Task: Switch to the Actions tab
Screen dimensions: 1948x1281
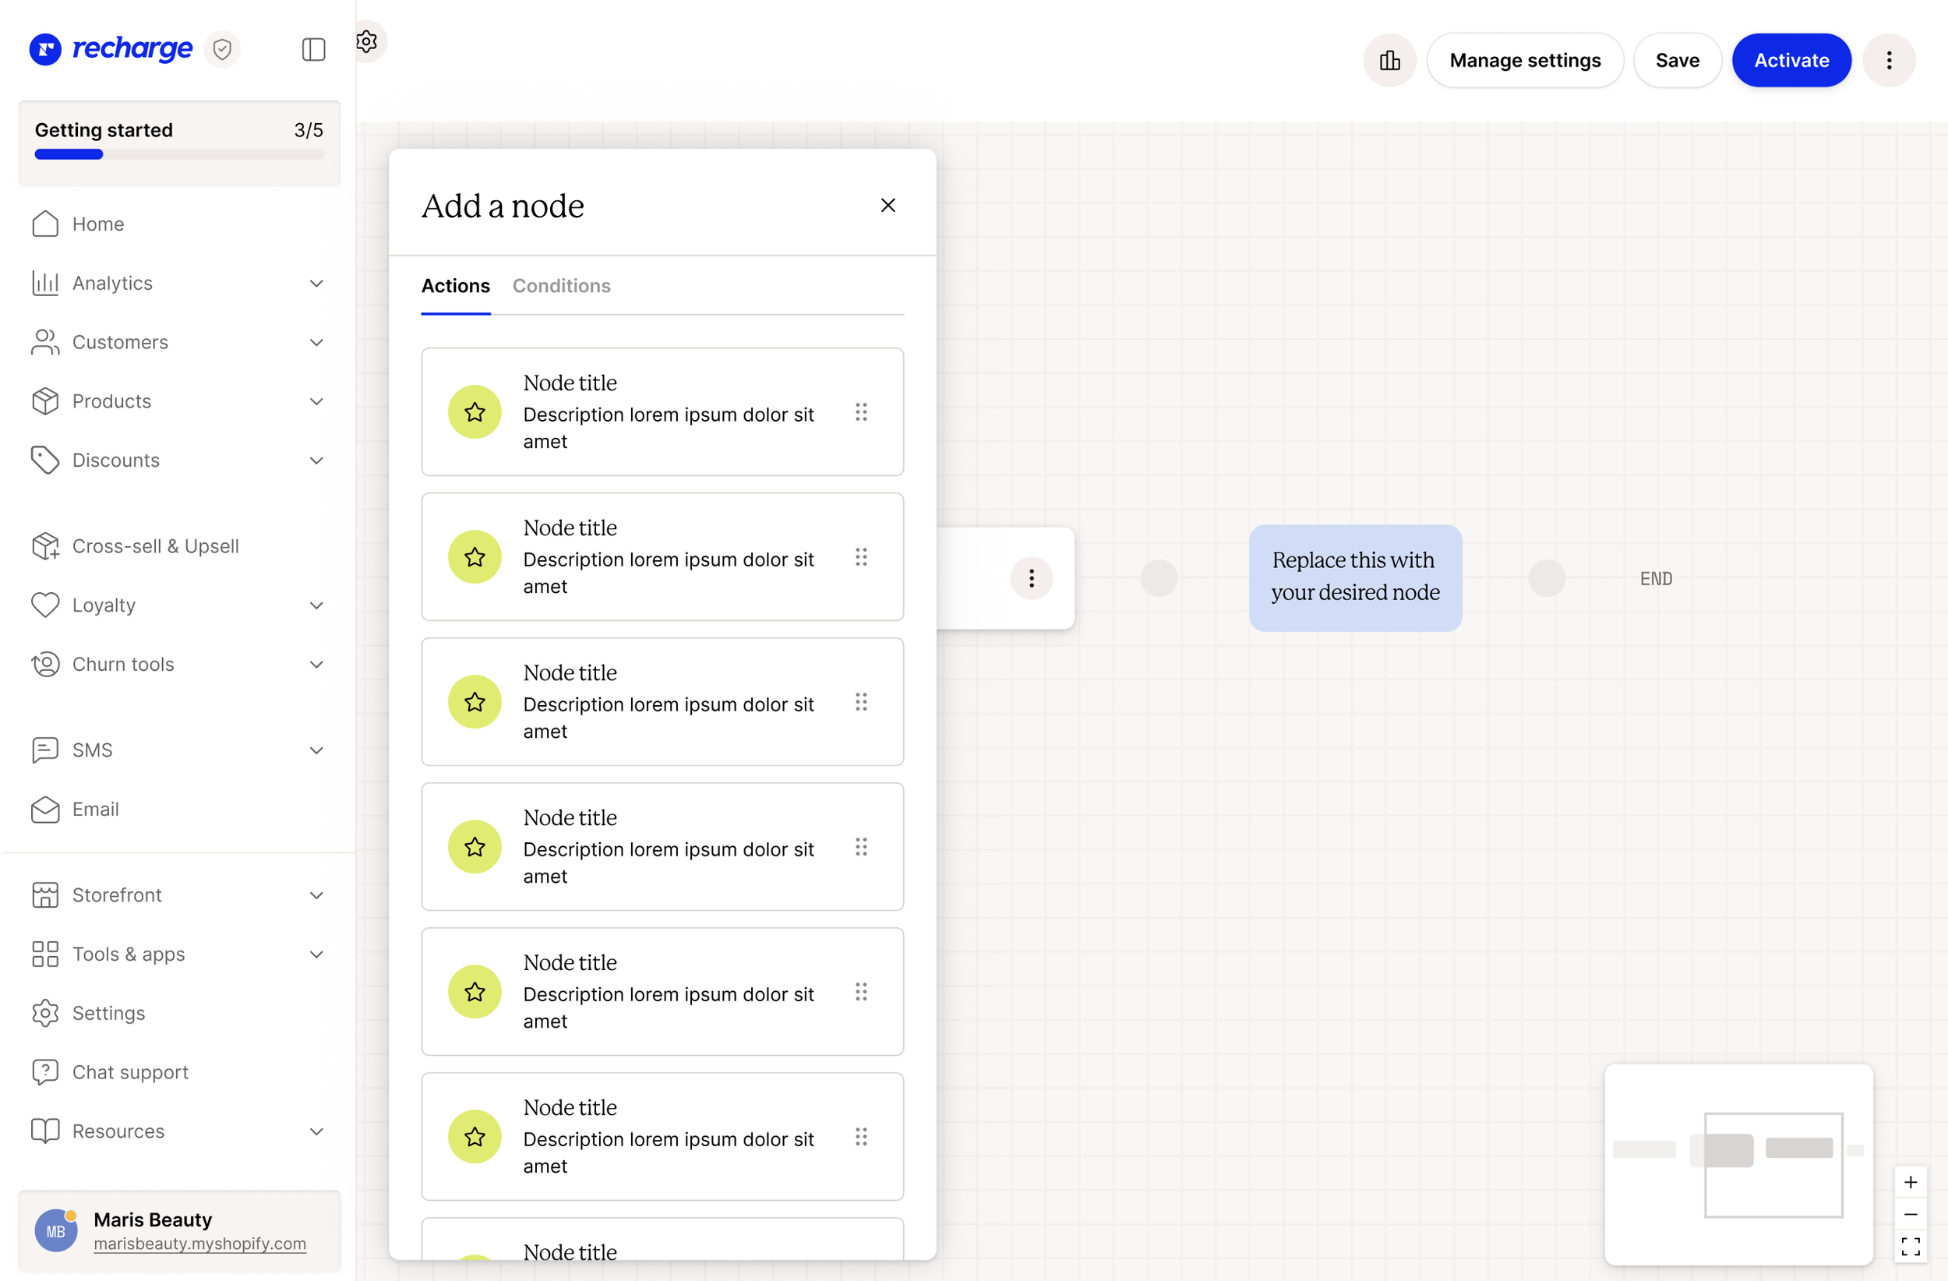Action: point(455,286)
